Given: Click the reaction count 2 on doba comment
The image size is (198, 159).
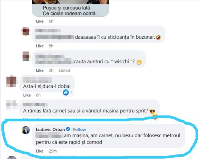Looking at the screenshot, I should 71,93.
